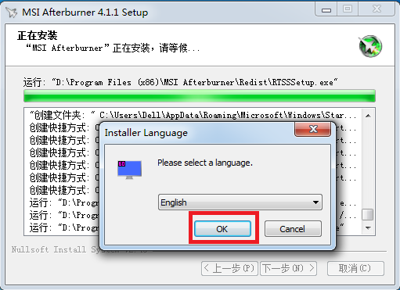This screenshot has width=400, height=290.
Task: Click the 下一步(N) next button
Action: click(x=289, y=268)
